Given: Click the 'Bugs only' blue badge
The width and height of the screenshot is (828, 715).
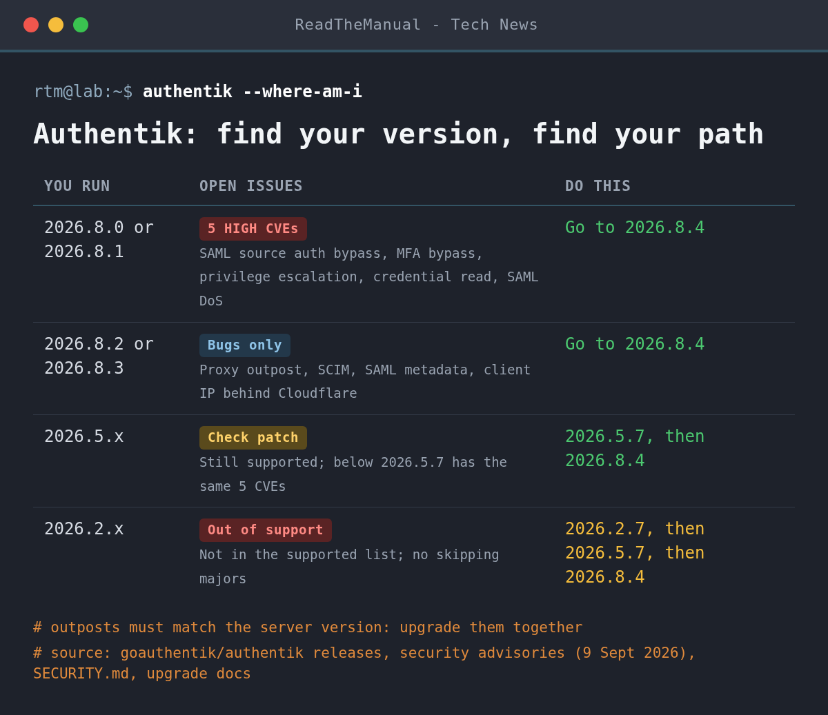Looking at the screenshot, I should tap(245, 345).
